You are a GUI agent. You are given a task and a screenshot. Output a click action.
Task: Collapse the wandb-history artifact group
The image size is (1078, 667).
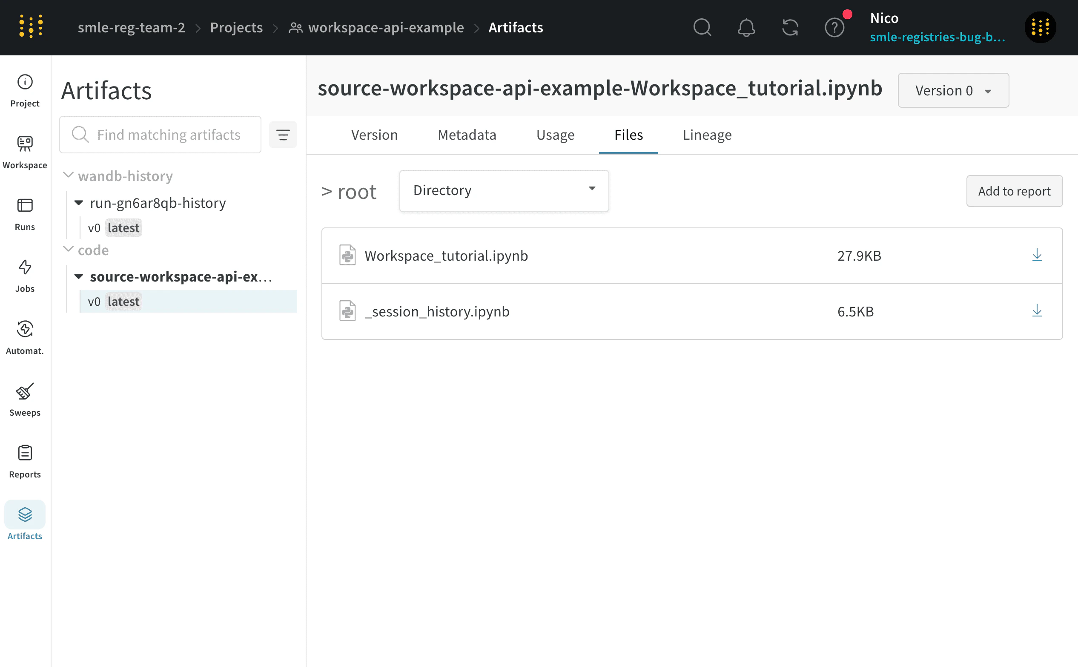(x=69, y=175)
